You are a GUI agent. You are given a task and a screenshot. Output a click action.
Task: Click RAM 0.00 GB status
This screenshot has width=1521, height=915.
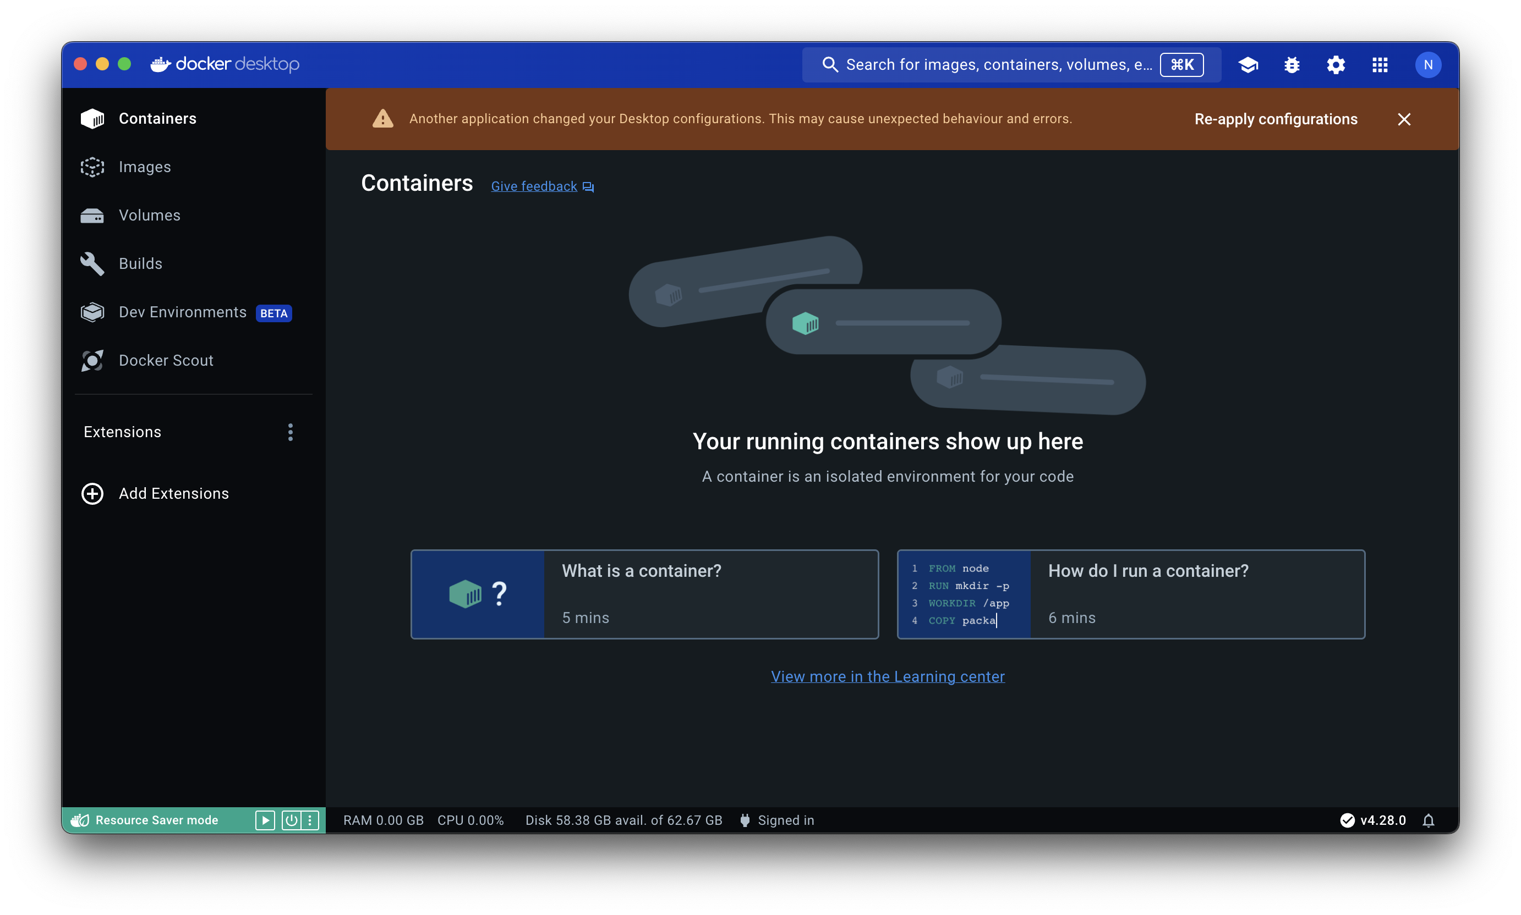coord(383,820)
